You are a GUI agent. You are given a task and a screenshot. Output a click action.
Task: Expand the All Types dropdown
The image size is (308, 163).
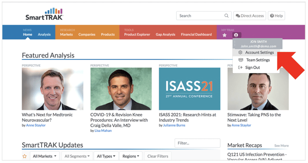[x=106, y=156]
